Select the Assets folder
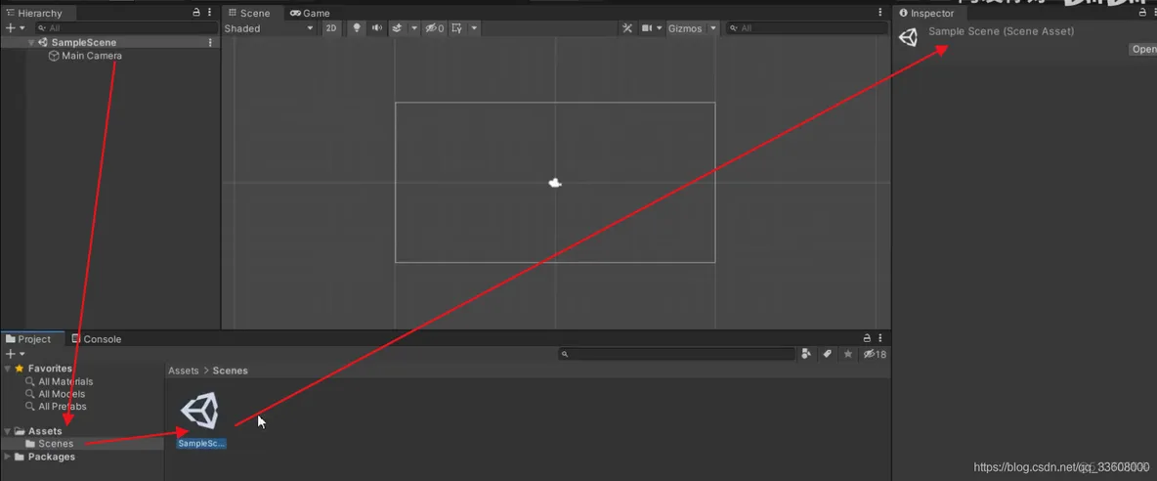 45,431
